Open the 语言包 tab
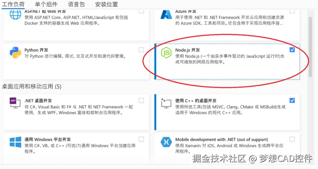 (x=76, y=4)
